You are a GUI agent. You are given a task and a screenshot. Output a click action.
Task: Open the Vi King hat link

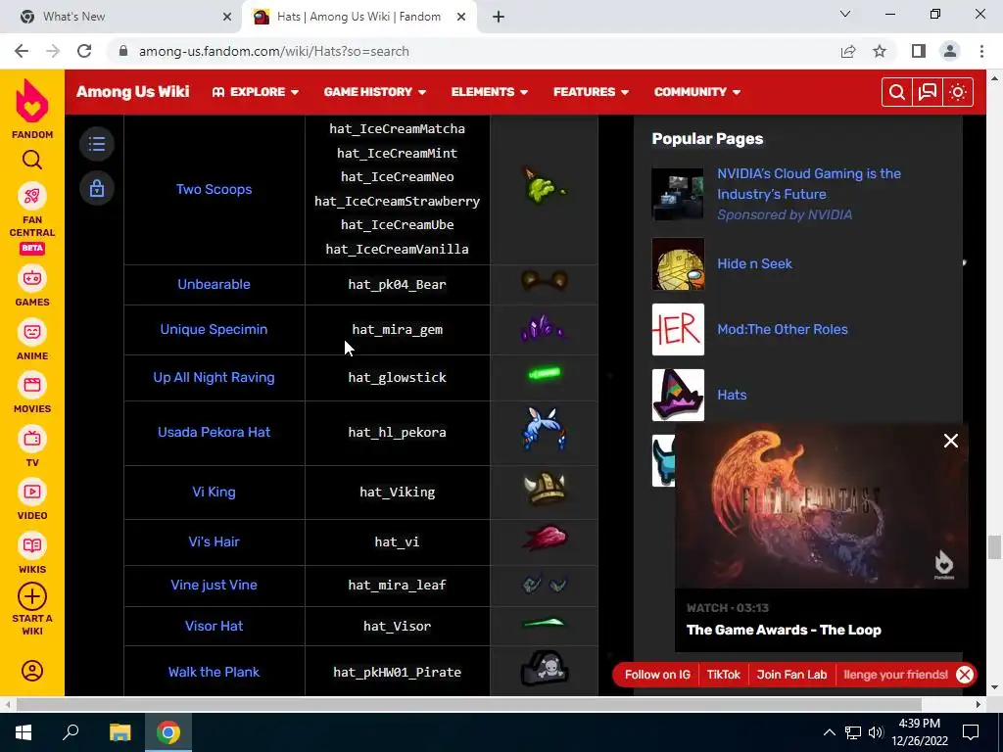click(214, 493)
